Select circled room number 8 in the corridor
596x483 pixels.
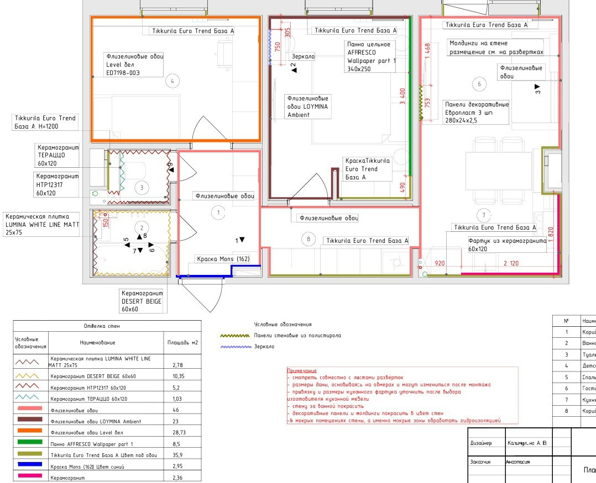308,239
